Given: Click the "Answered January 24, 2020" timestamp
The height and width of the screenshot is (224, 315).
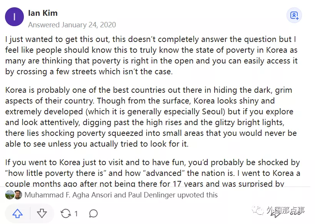Looking at the screenshot, I should [x=72, y=25].
